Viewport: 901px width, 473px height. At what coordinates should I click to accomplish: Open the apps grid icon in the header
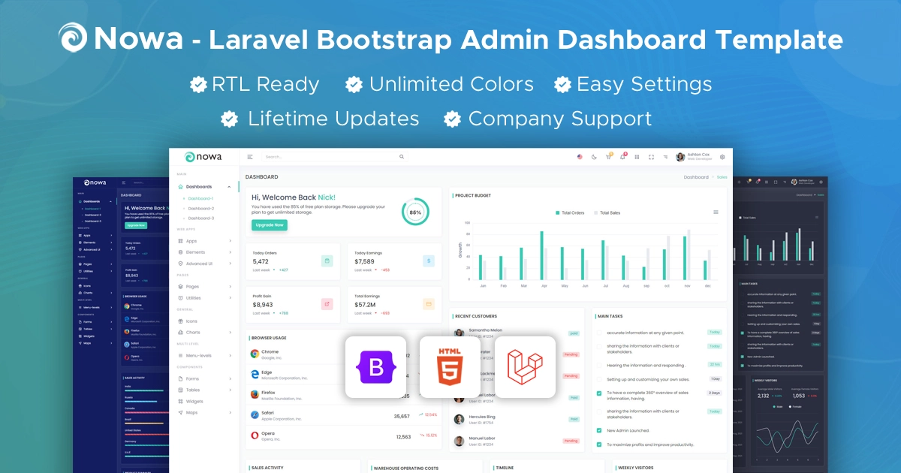tap(637, 157)
